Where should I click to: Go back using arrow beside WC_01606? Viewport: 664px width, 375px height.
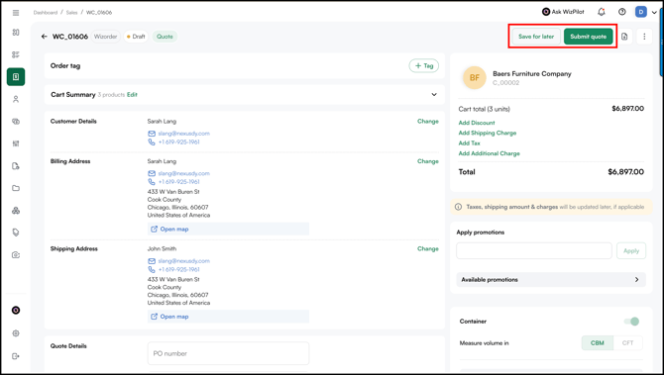tap(44, 37)
